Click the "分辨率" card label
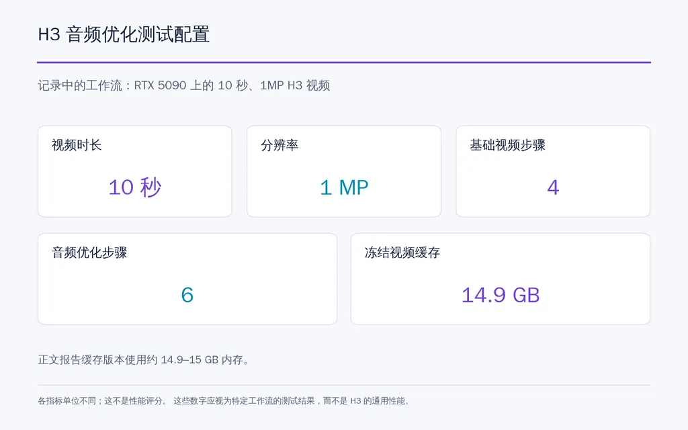This screenshot has height=430, width=688. point(279,145)
